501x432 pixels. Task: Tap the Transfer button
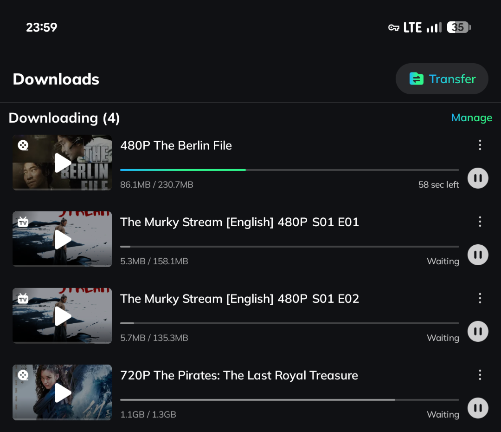pyautogui.click(x=442, y=79)
